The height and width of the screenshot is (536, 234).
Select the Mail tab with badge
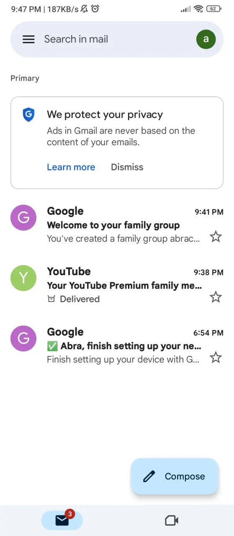62,520
